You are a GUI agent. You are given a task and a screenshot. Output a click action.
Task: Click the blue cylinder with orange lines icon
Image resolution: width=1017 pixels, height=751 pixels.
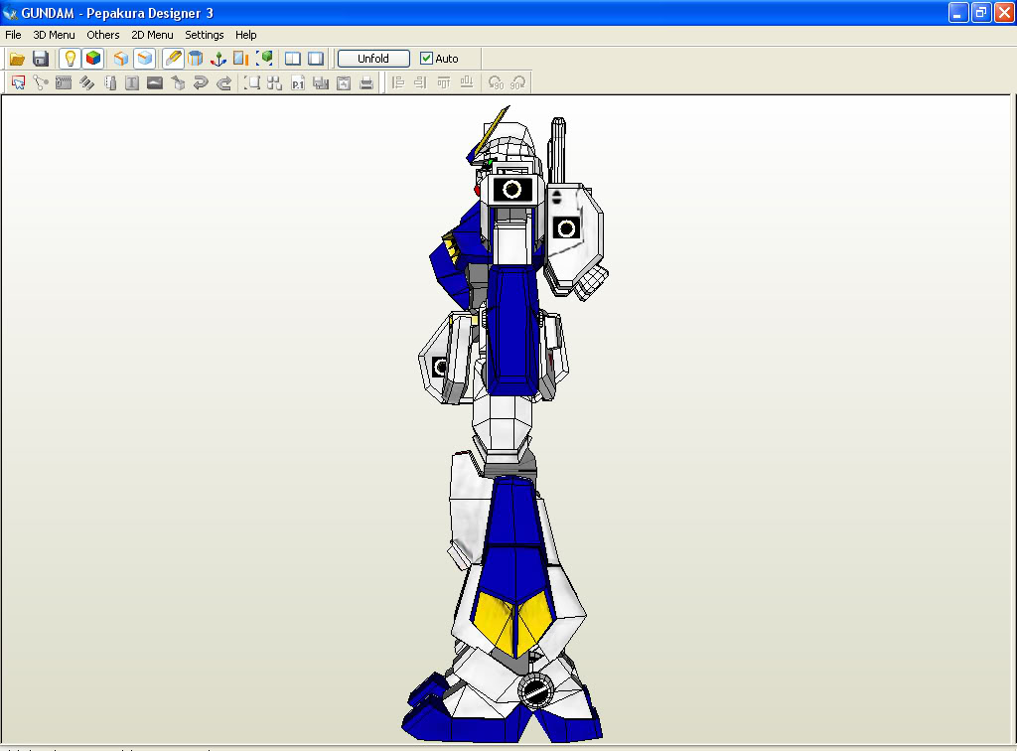pos(196,59)
